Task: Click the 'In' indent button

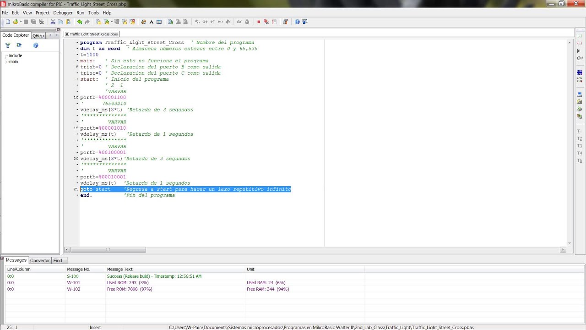Action: pyautogui.click(x=579, y=50)
